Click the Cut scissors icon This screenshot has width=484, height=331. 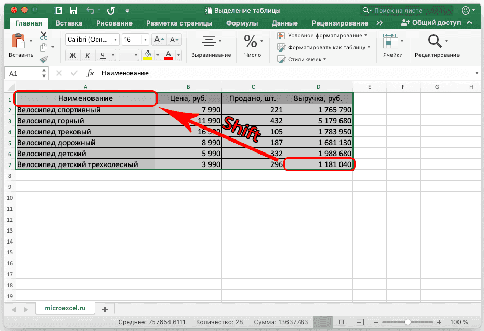tap(44, 36)
